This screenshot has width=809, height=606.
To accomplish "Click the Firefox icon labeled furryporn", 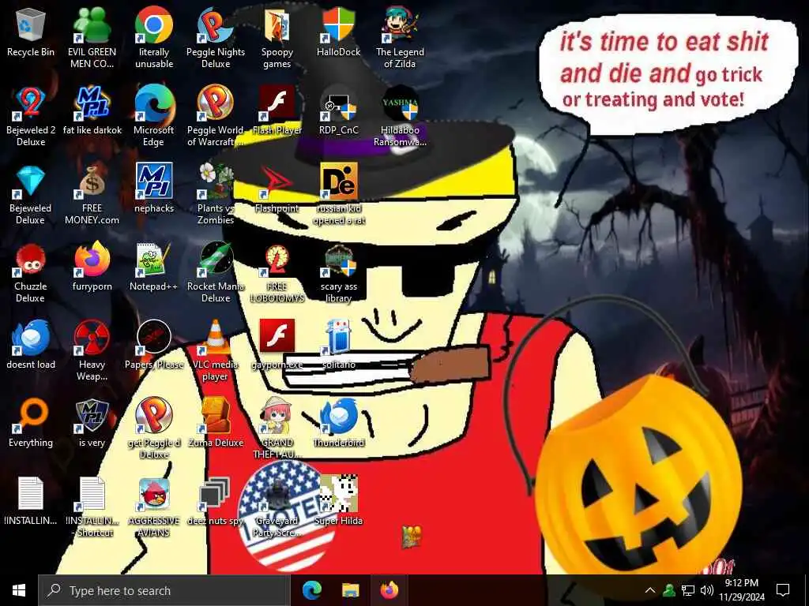I will coord(92,260).
